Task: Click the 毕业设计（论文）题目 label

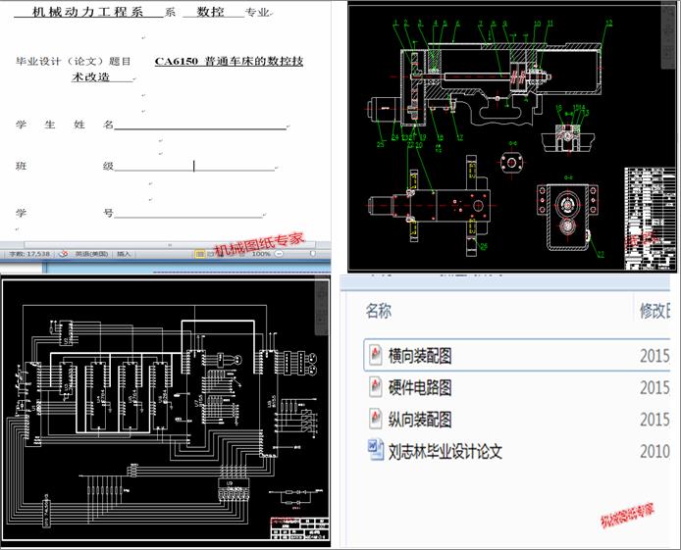Action: (74, 61)
